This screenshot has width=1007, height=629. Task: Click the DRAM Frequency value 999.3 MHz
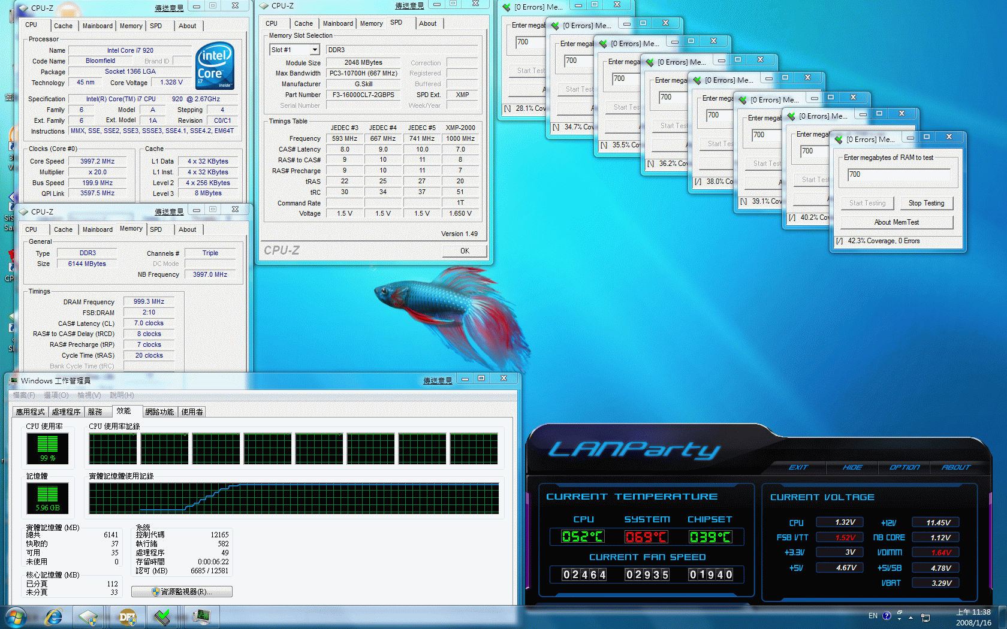coord(149,301)
